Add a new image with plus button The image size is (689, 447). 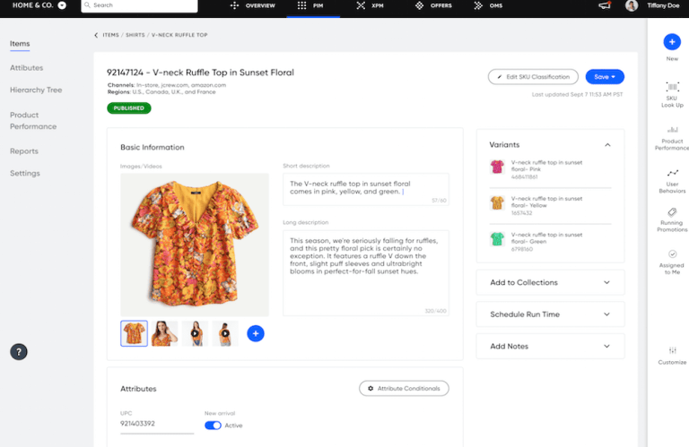pyautogui.click(x=255, y=333)
